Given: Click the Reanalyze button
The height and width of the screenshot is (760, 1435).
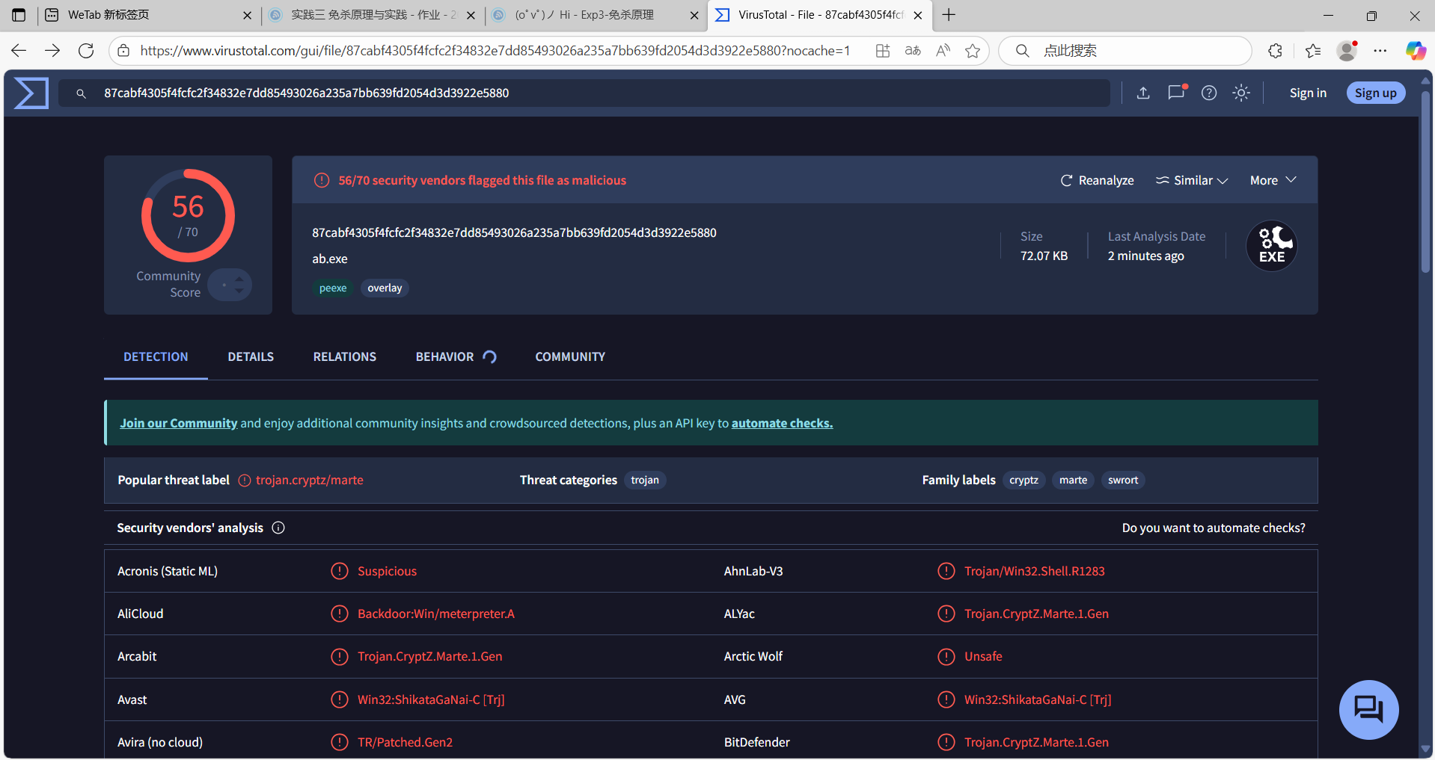Looking at the screenshot, I should coord(1097,180).
